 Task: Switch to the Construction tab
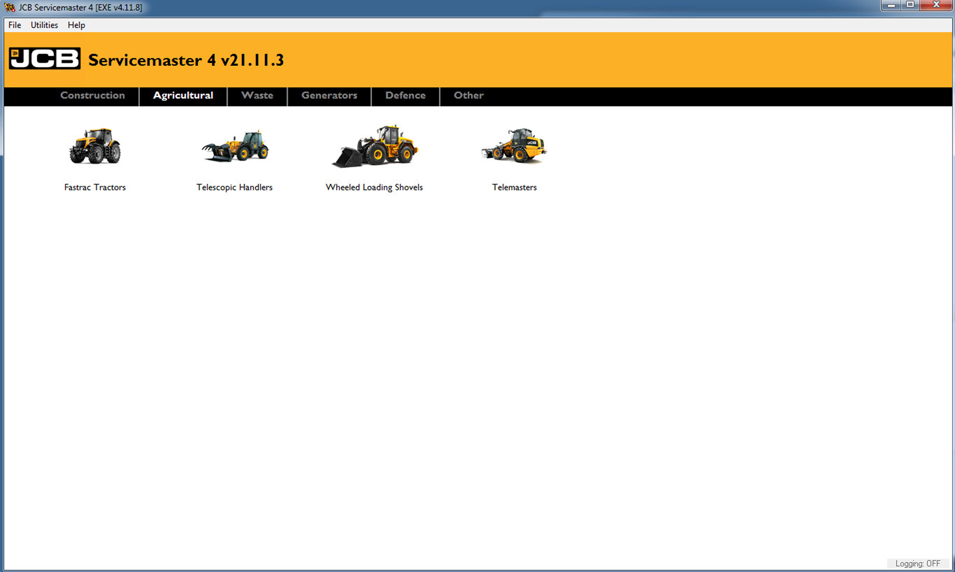92,96
